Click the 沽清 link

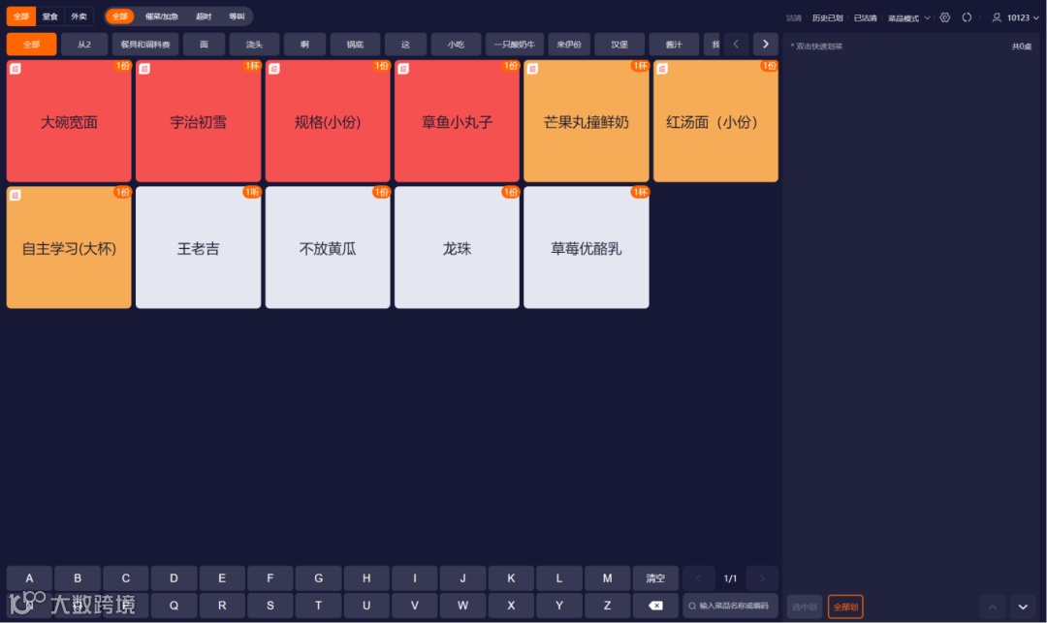pyautogui.click(x=793, y=18)
